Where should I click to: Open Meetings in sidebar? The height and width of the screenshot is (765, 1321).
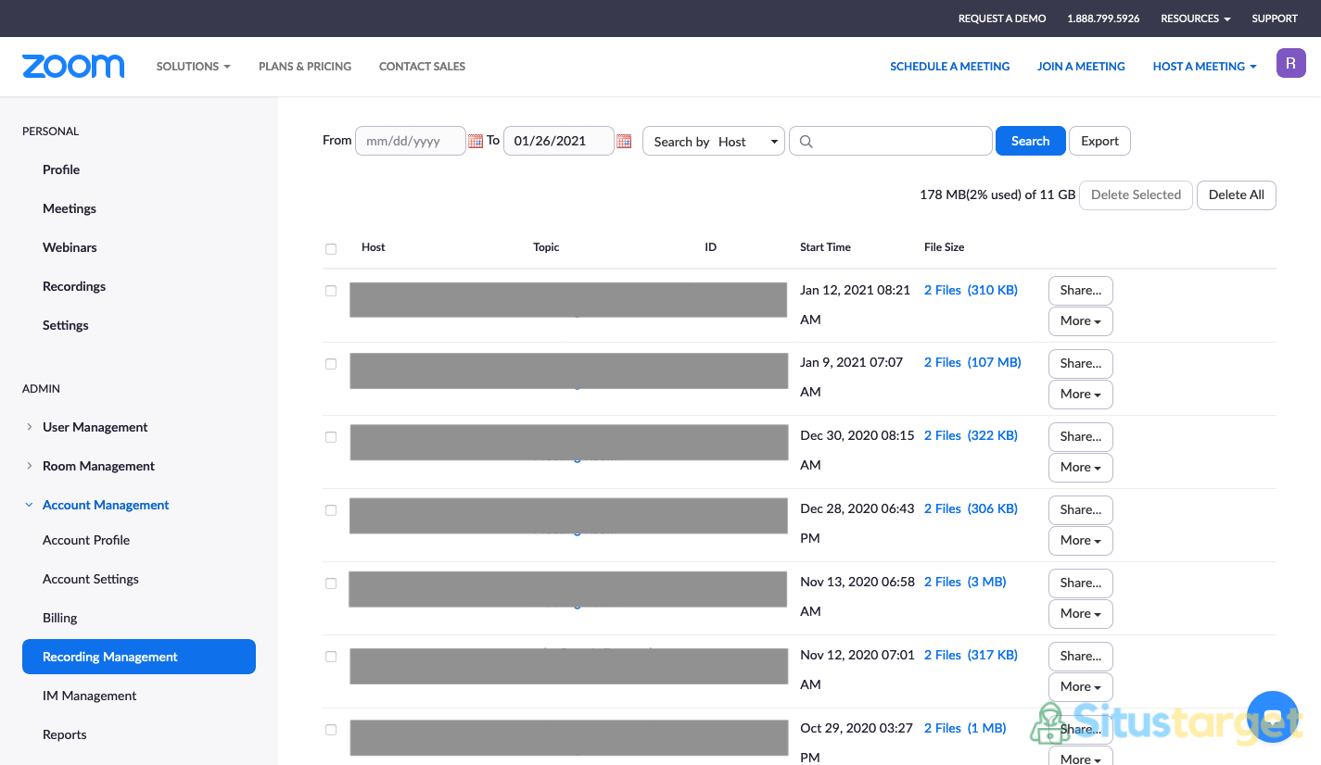70,208
